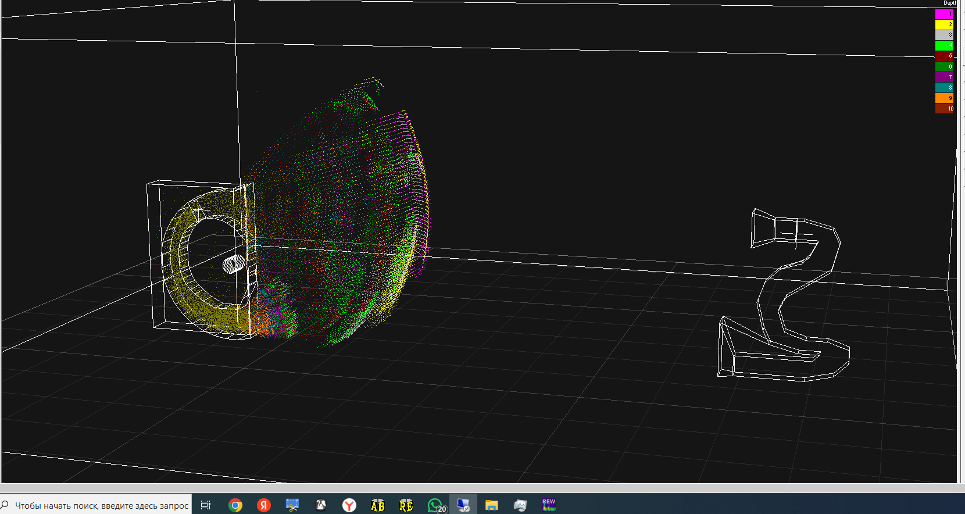Select depth 5 dark red swatch
Viewport: 965px width, 514px height.
[x=944, y=56]
